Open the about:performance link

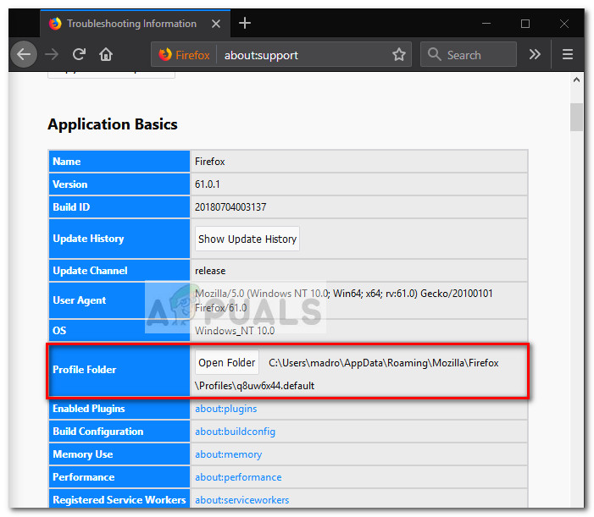point(238,477)
